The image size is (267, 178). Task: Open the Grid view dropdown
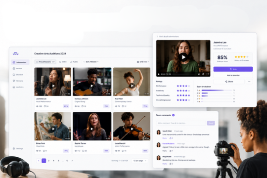tap(143, 62)
